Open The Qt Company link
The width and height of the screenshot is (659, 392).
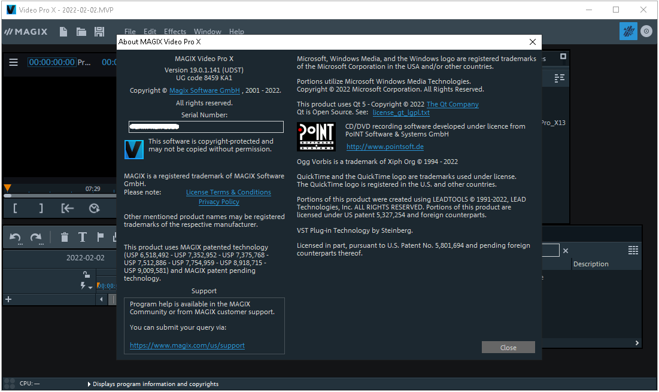[x=453, y=104]
